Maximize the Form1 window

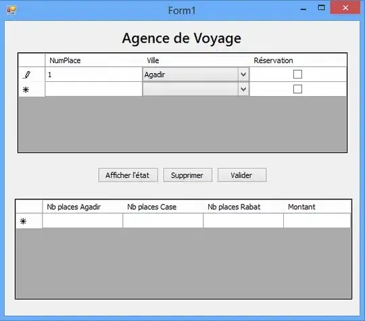pyautogui.click(x=322, y=7)
